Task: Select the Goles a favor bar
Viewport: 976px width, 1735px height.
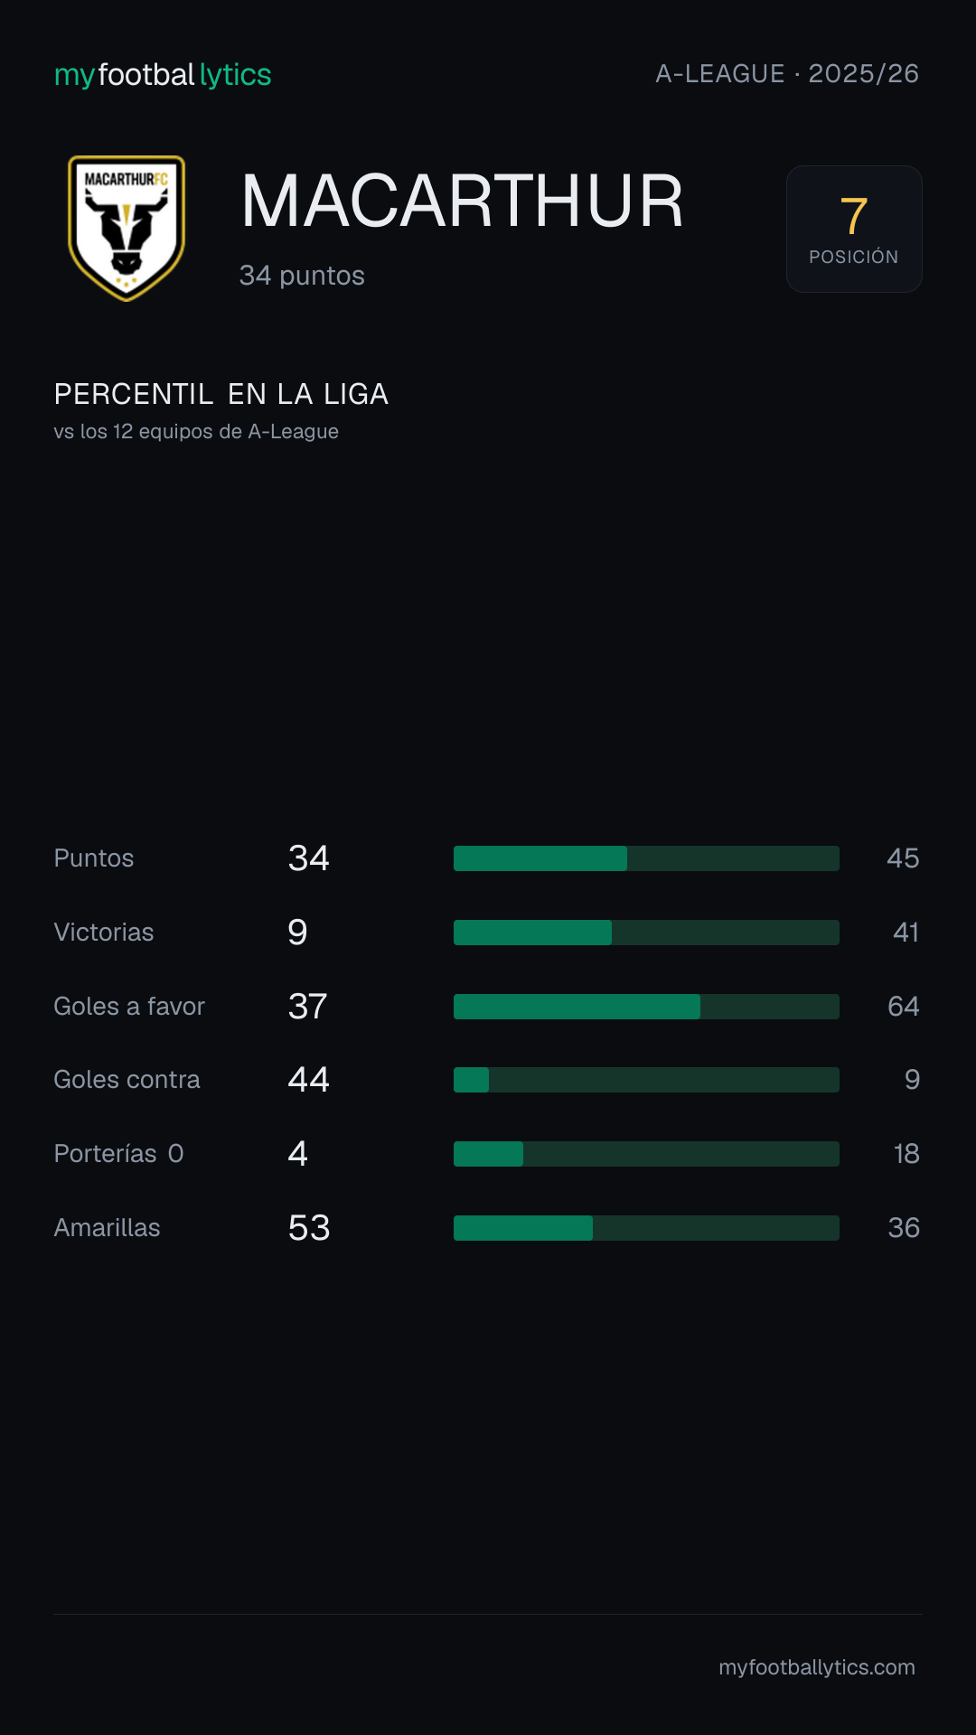Action: click(x=646, y=1007)
